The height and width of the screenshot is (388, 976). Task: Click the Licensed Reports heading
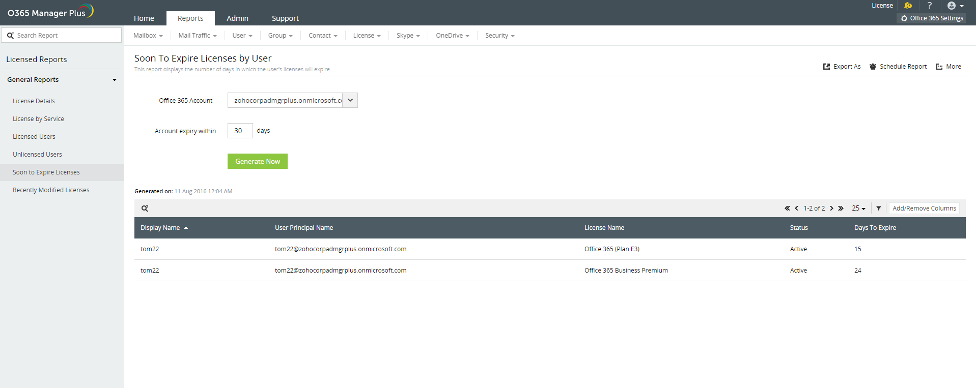pos(37,59)
